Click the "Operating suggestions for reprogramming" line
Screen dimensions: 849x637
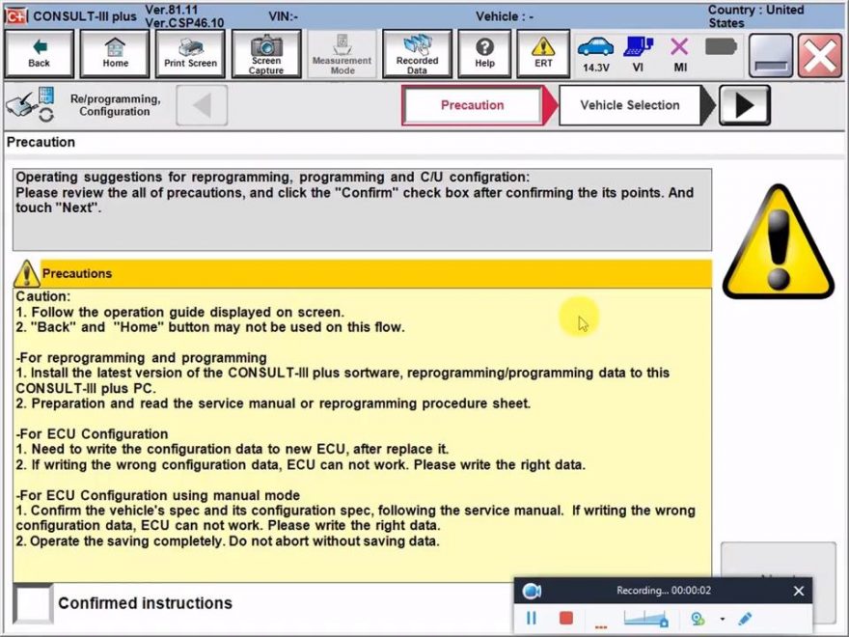tap(273, 178)
